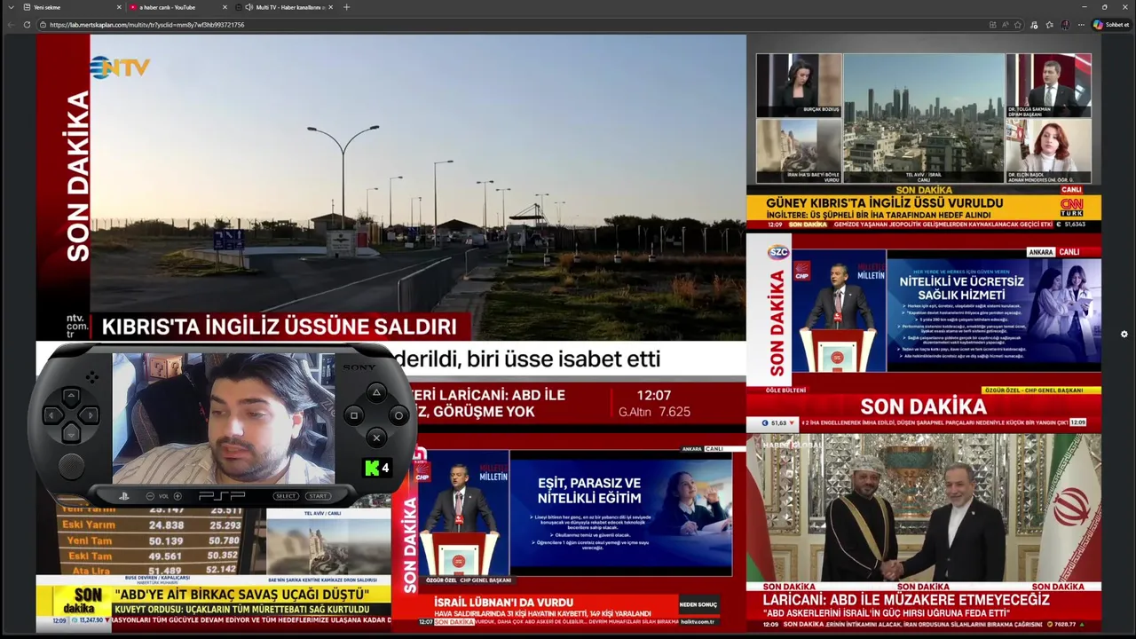Open the browser three-dots menu
The height and width of the screenshot is (639, 1136).
pyautogui.click(x=1080, y=25)
